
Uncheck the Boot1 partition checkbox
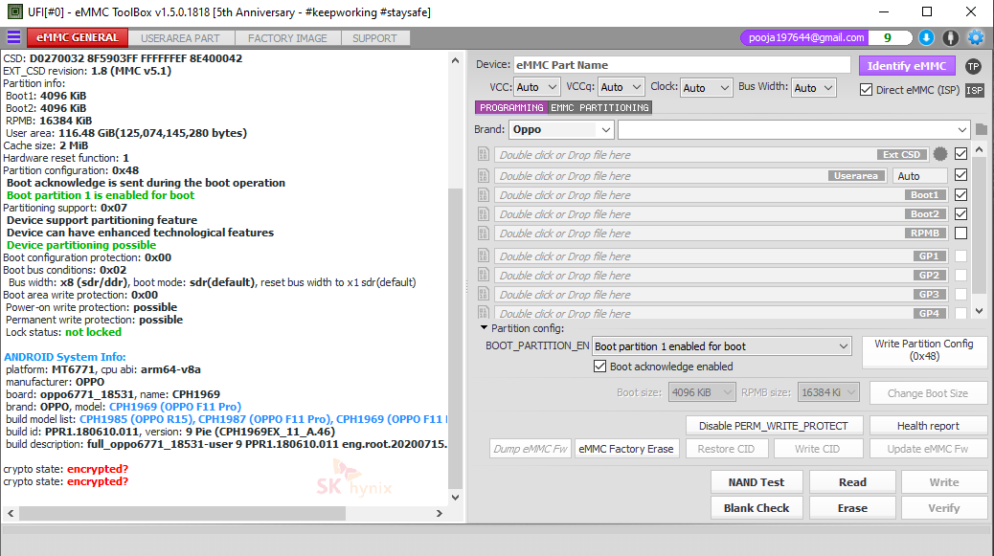tap(961, 195)
